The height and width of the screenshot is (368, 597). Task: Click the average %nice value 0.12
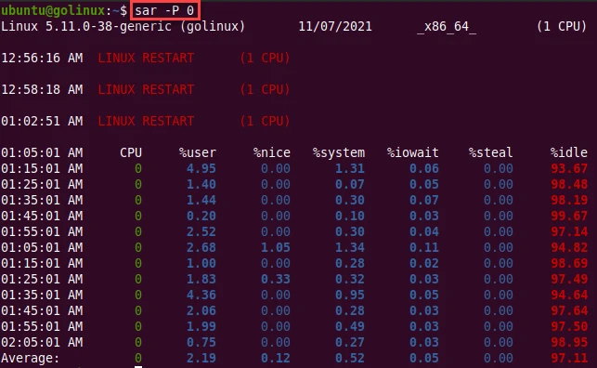pyautogui.click(x=275, y=358)
